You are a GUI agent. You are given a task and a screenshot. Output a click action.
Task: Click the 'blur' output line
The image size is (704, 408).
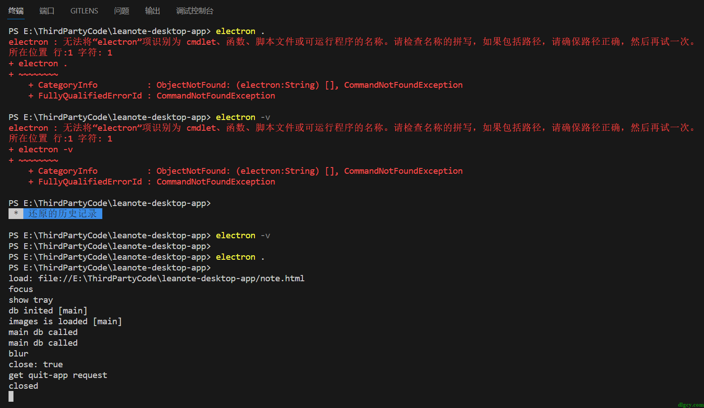(18, 353)
